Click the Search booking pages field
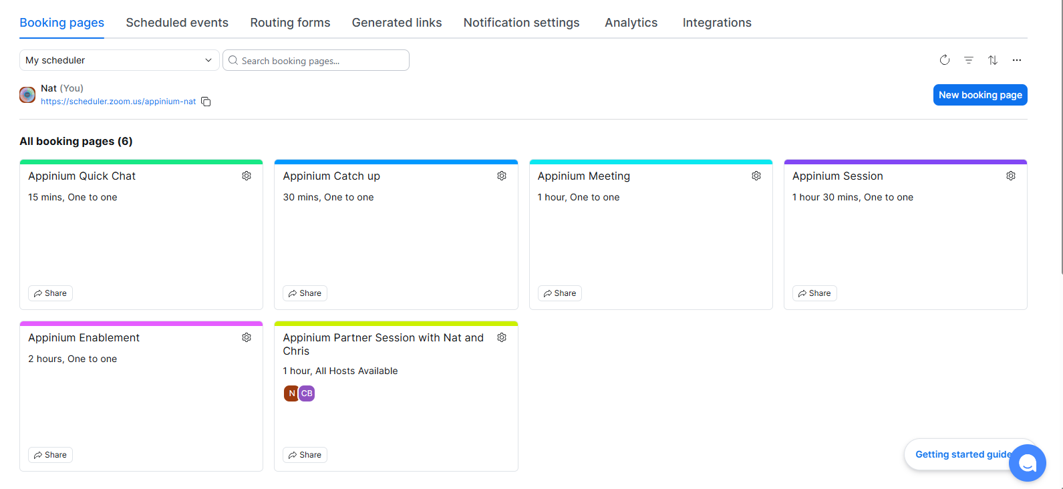The width and height of the screenshot is (1063, 489). click(x=316, y=60)
